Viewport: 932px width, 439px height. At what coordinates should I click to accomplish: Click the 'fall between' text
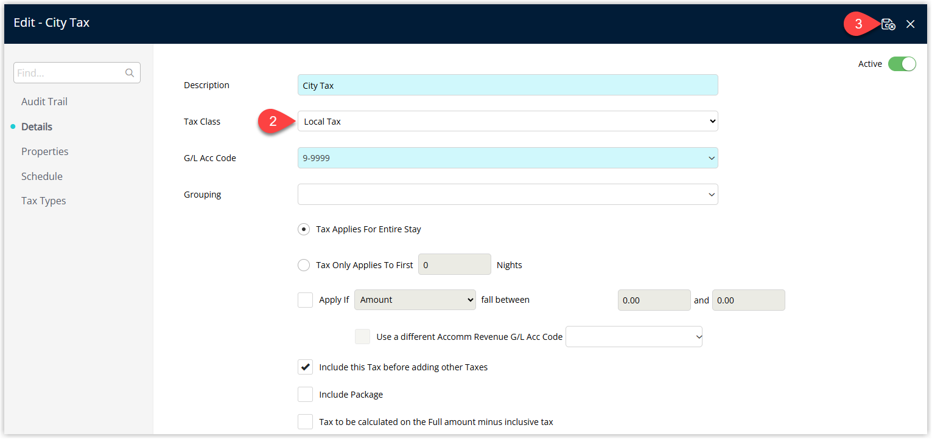click(x=505, y=300)
